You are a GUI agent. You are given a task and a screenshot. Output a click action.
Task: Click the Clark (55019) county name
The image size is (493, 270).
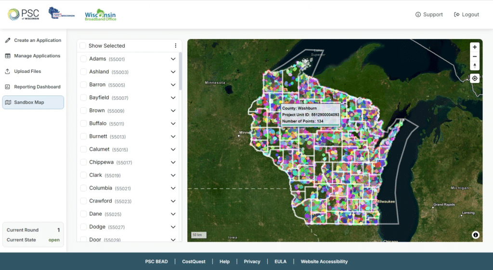tap(104, 175)
